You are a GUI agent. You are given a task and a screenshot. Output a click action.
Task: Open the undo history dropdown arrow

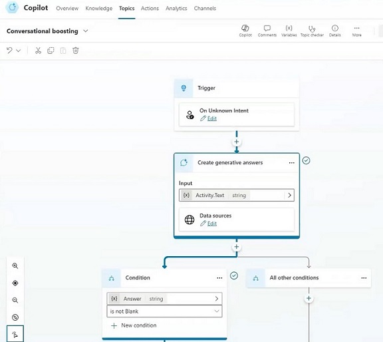19,51
